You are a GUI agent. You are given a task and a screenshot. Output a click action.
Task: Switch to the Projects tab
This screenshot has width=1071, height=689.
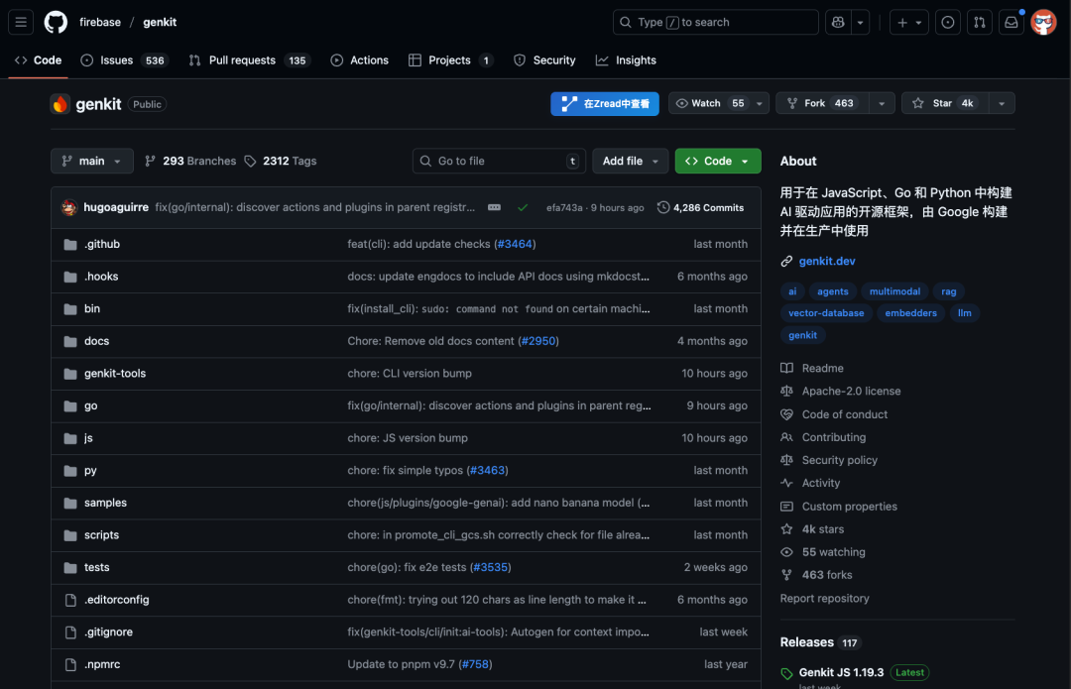pos(451,60)
